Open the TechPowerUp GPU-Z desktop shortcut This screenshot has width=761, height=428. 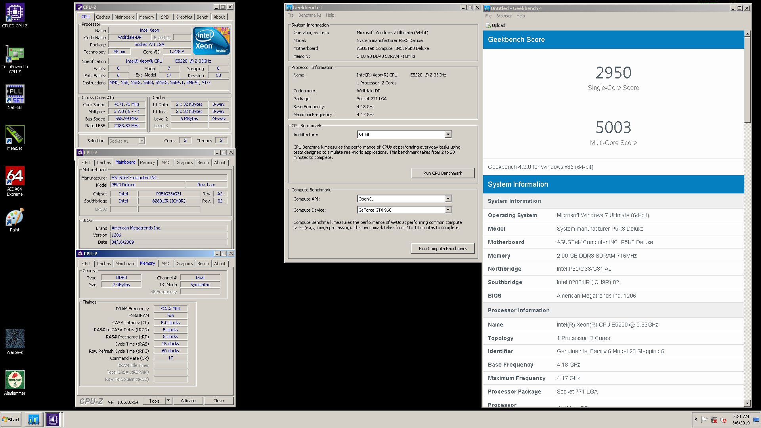tap(15, 59)
